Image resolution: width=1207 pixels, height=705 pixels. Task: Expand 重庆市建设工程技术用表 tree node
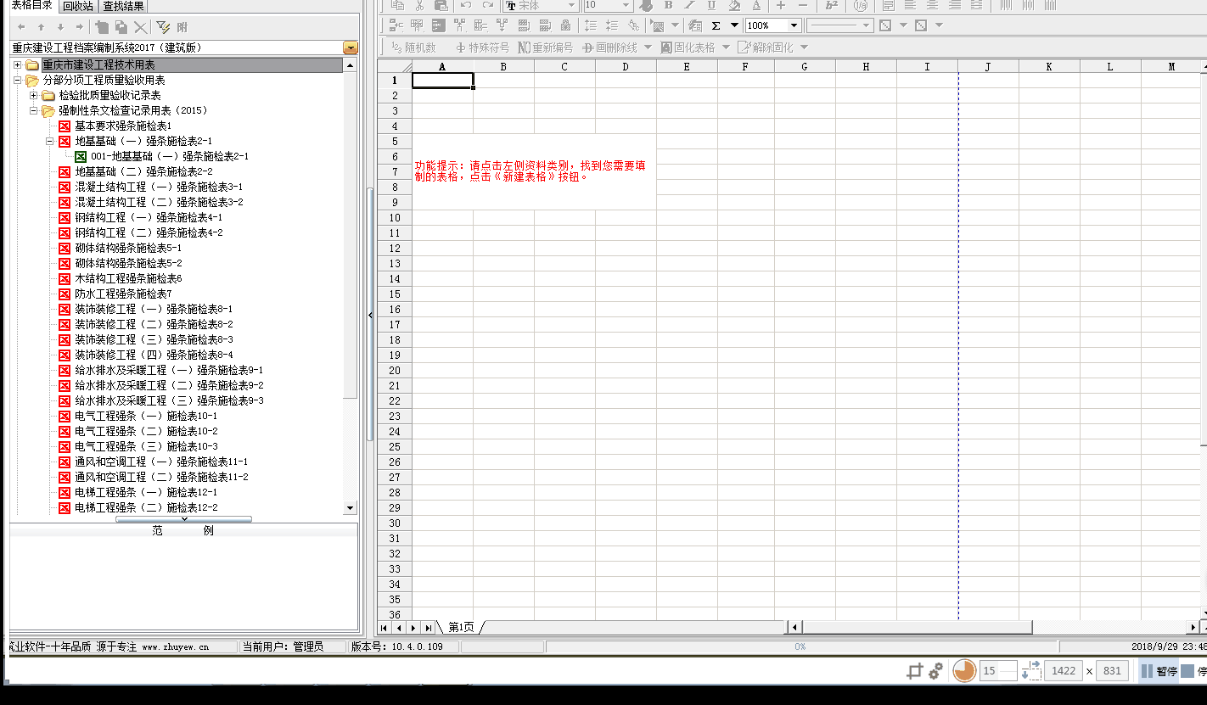point(17,65)
